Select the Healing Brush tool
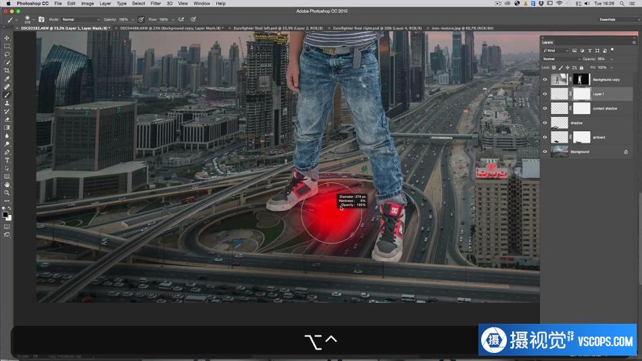Viewport: 642px width, 361px height. click(x=7, y=87)
